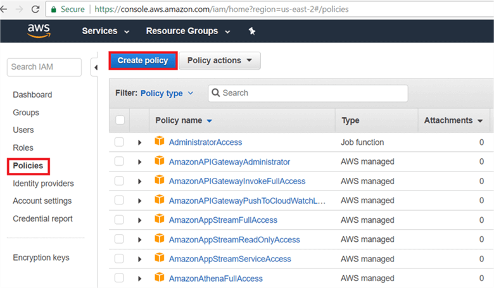Open the AmazonAppStreamFullAccess policy link
The image size is (494, 288).
223,220
